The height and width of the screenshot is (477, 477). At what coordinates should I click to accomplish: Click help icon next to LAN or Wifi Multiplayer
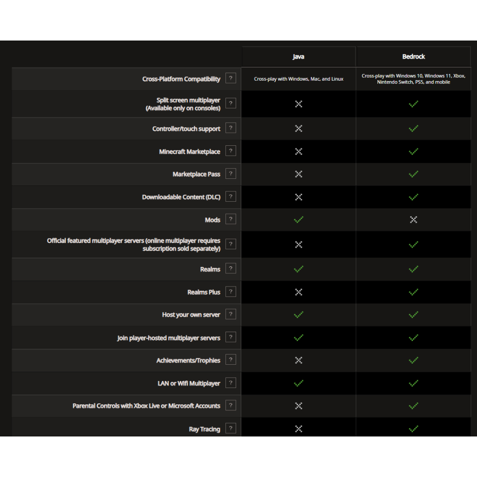coord(231,383)
